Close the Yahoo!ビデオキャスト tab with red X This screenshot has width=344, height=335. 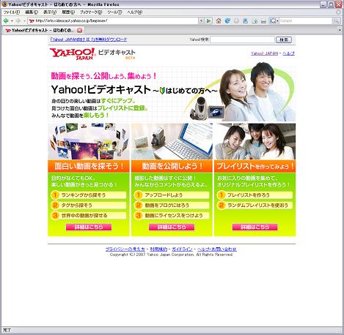tap(80, 31)
